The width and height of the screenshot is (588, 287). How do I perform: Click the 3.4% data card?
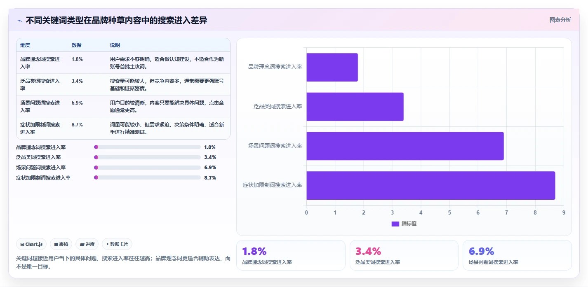[404, 255]
